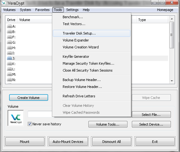Choose Test Vectors... menu entry

92,24
